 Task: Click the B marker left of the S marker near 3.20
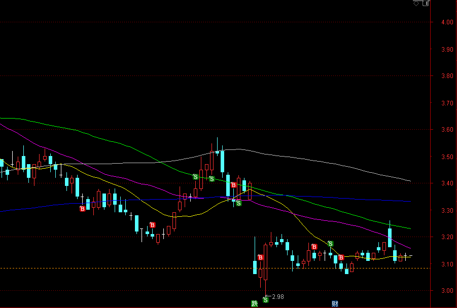click(x=314, y=247)
